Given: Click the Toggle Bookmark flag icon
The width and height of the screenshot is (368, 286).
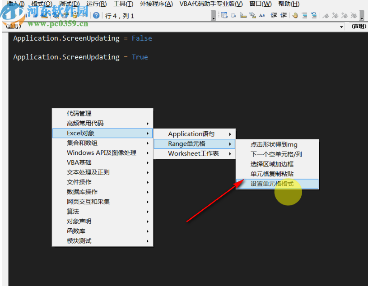Looking at the screenshot, I should pyautogui.click(x=326, y=15).
